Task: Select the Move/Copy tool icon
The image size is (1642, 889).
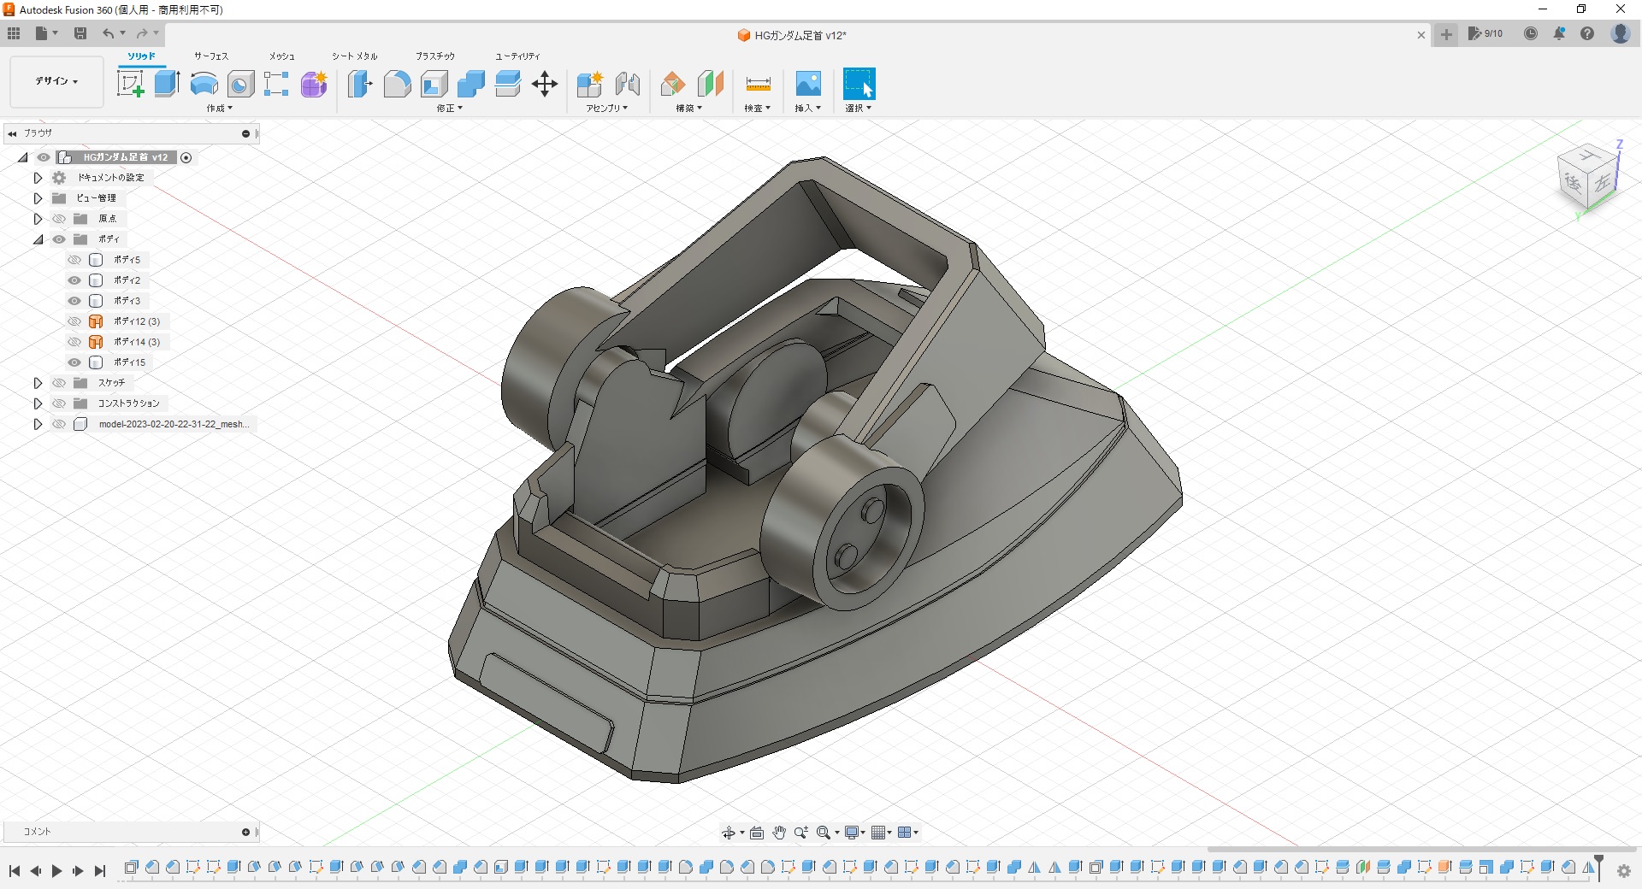Action: 545,84
